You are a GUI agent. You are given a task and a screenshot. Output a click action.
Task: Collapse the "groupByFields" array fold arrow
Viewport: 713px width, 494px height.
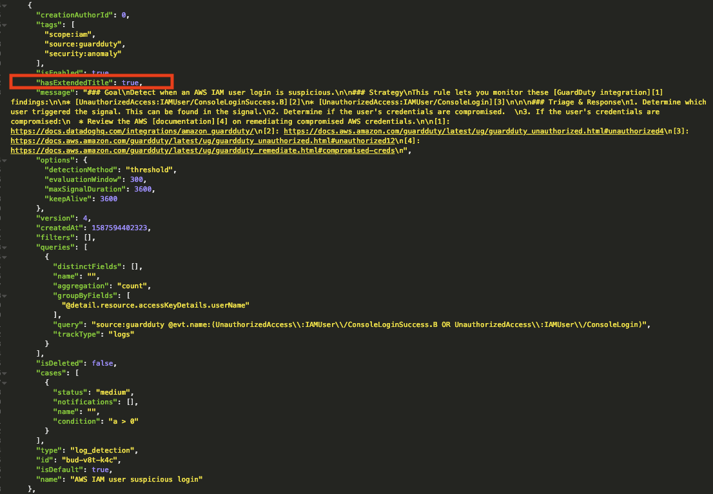4,296
